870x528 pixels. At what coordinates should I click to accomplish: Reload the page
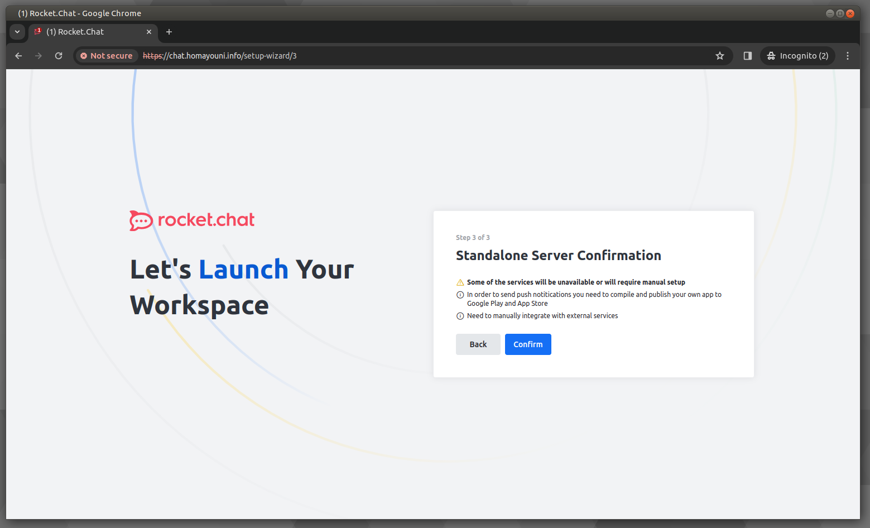point(59,56)
